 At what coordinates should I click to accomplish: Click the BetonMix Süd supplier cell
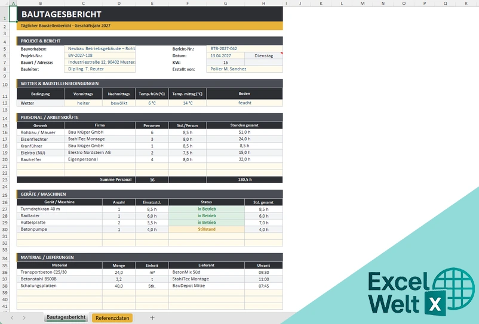[x=207, y=272]
